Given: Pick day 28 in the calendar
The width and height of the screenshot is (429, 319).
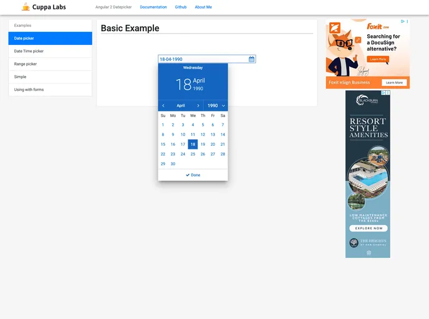Looking at the screenshot, I should [223, 154].
